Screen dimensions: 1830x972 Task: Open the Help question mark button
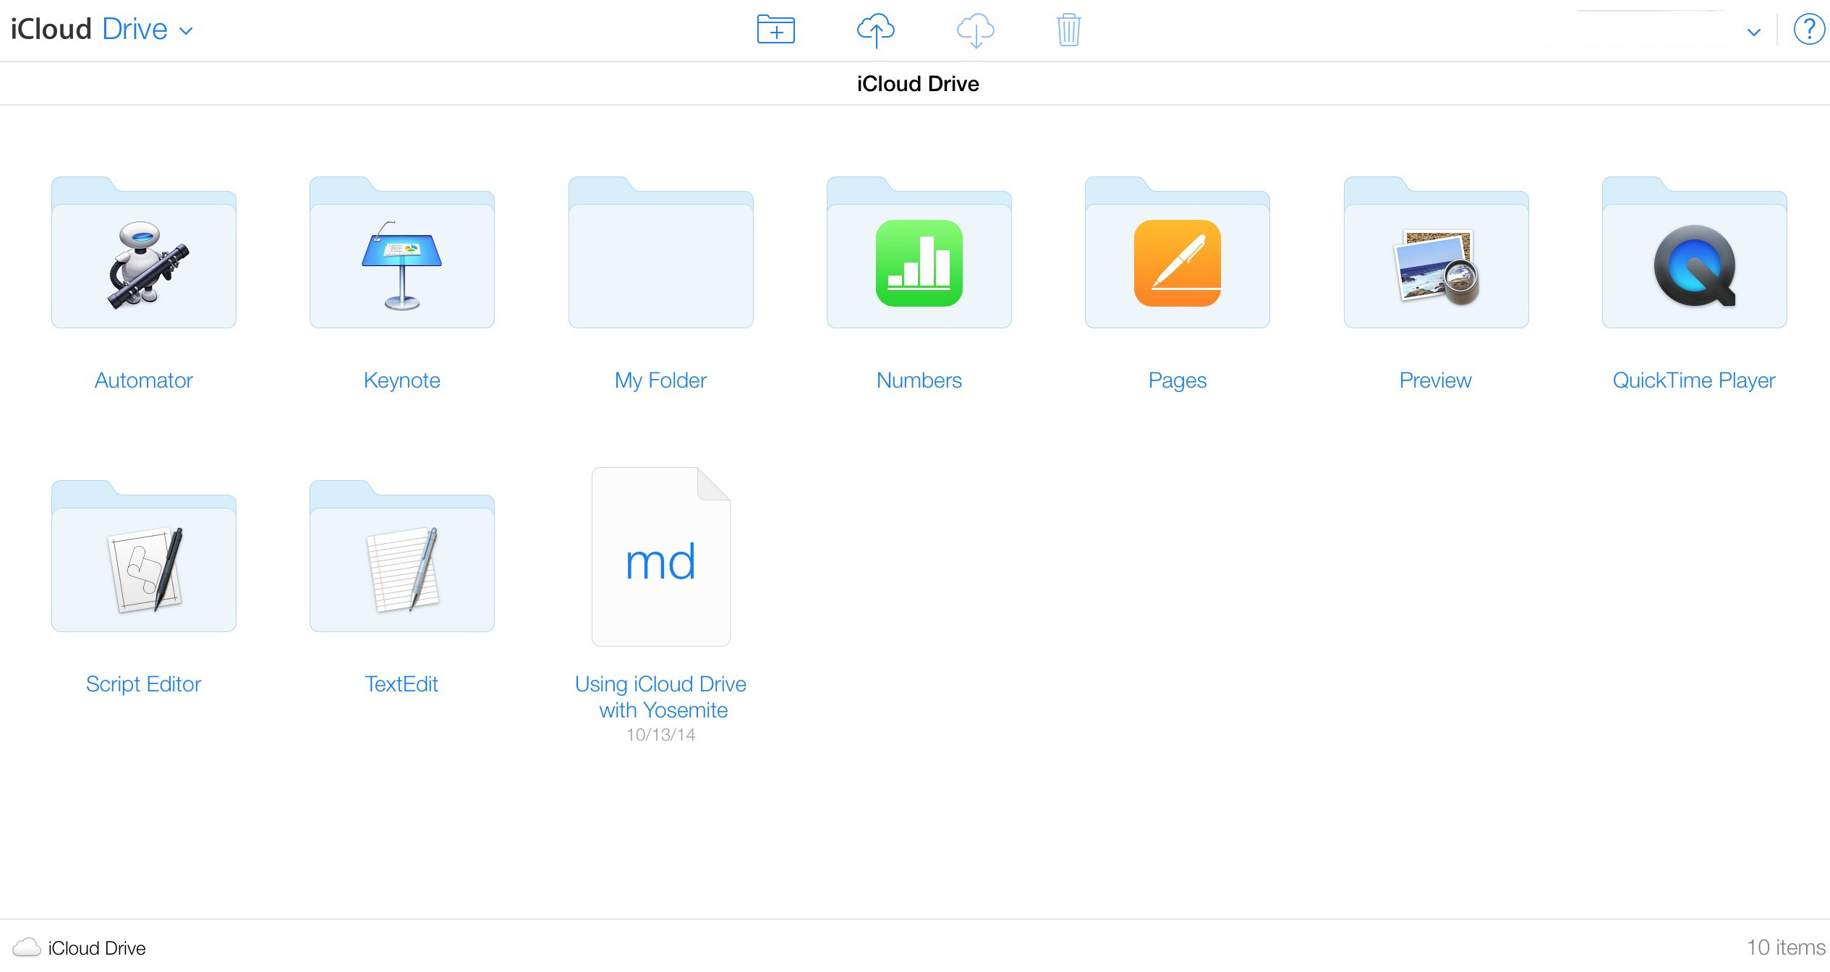1809,30
